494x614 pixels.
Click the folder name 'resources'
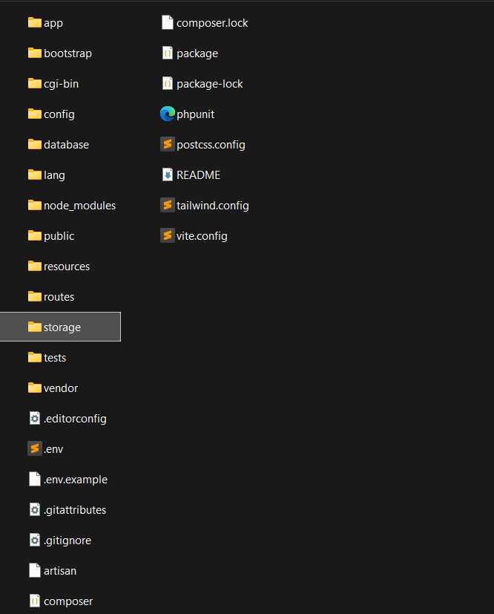[x=67, y=267]
